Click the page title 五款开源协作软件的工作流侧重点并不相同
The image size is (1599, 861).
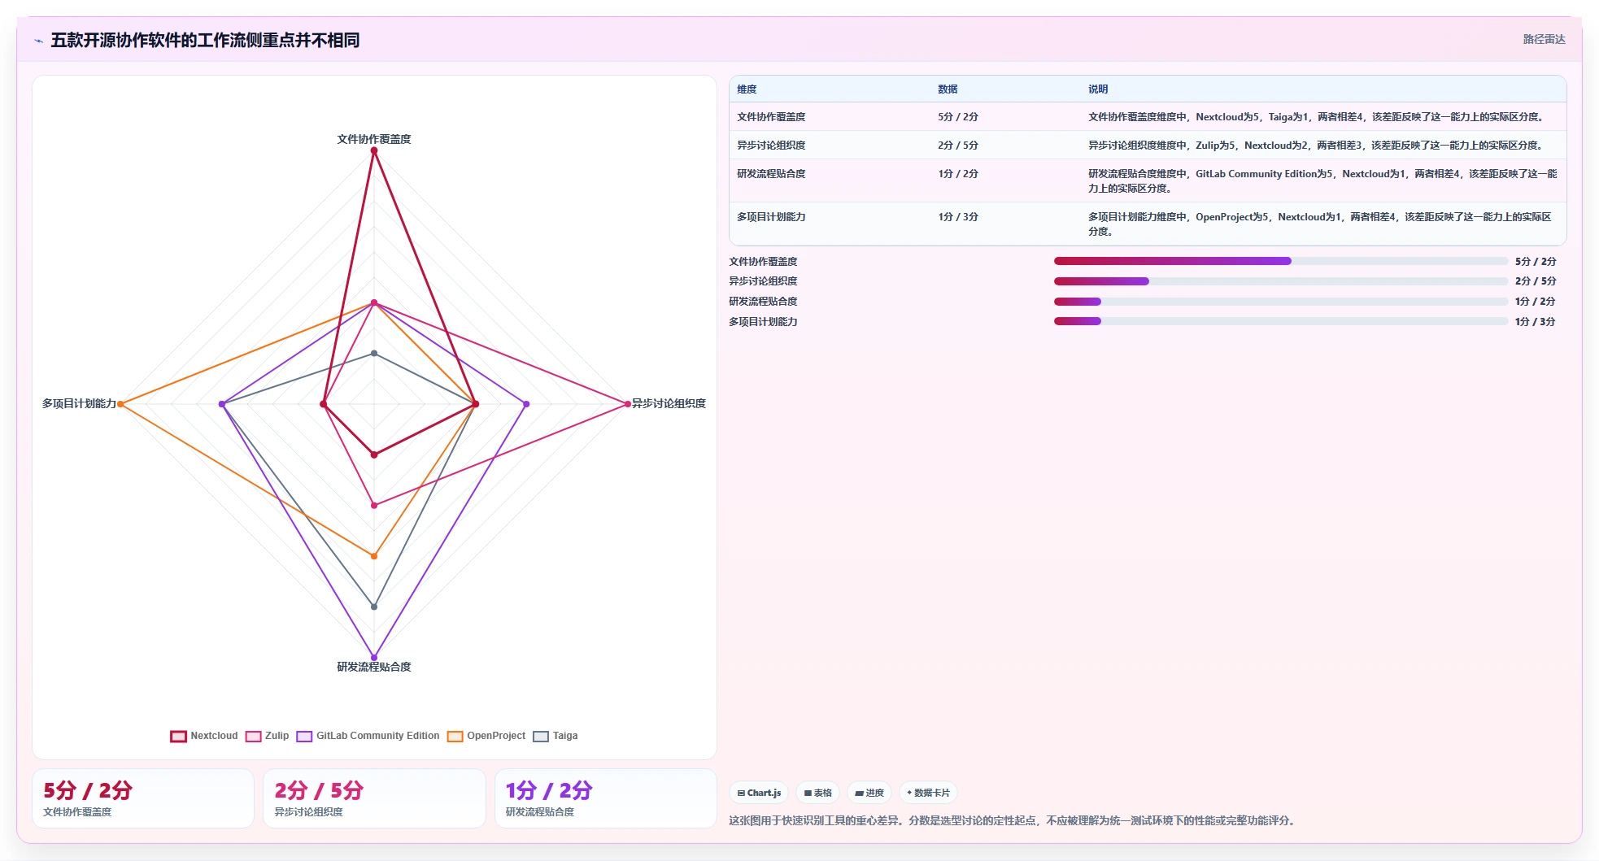205,40
